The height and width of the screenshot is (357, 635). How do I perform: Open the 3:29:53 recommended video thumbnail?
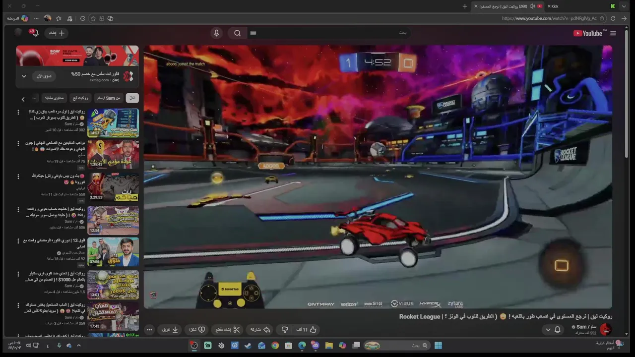(113, 187)
